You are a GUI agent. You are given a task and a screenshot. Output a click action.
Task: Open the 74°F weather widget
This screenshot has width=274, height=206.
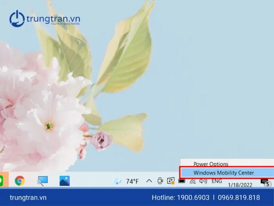click(x=126, y=181)
